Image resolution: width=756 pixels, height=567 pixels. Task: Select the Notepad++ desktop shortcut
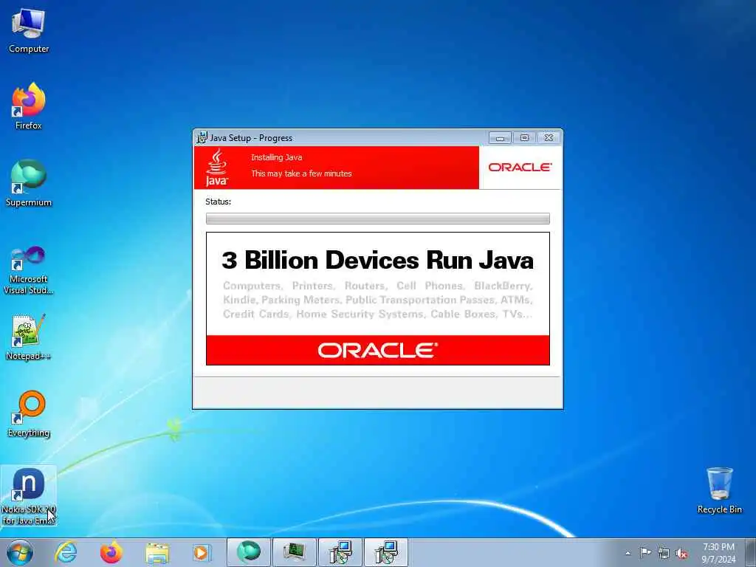pyautogui.click(x=29, y=337)
